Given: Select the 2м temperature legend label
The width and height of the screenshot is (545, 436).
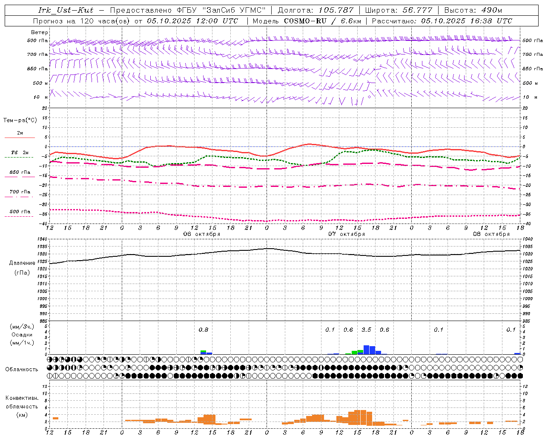Looking at the screenshot, I should click(20, 133).
